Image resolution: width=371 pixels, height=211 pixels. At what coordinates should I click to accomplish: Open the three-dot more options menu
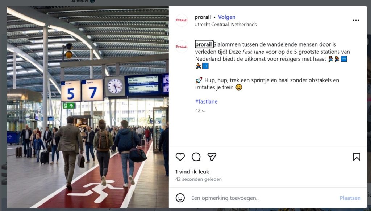(x=356, y=20)
